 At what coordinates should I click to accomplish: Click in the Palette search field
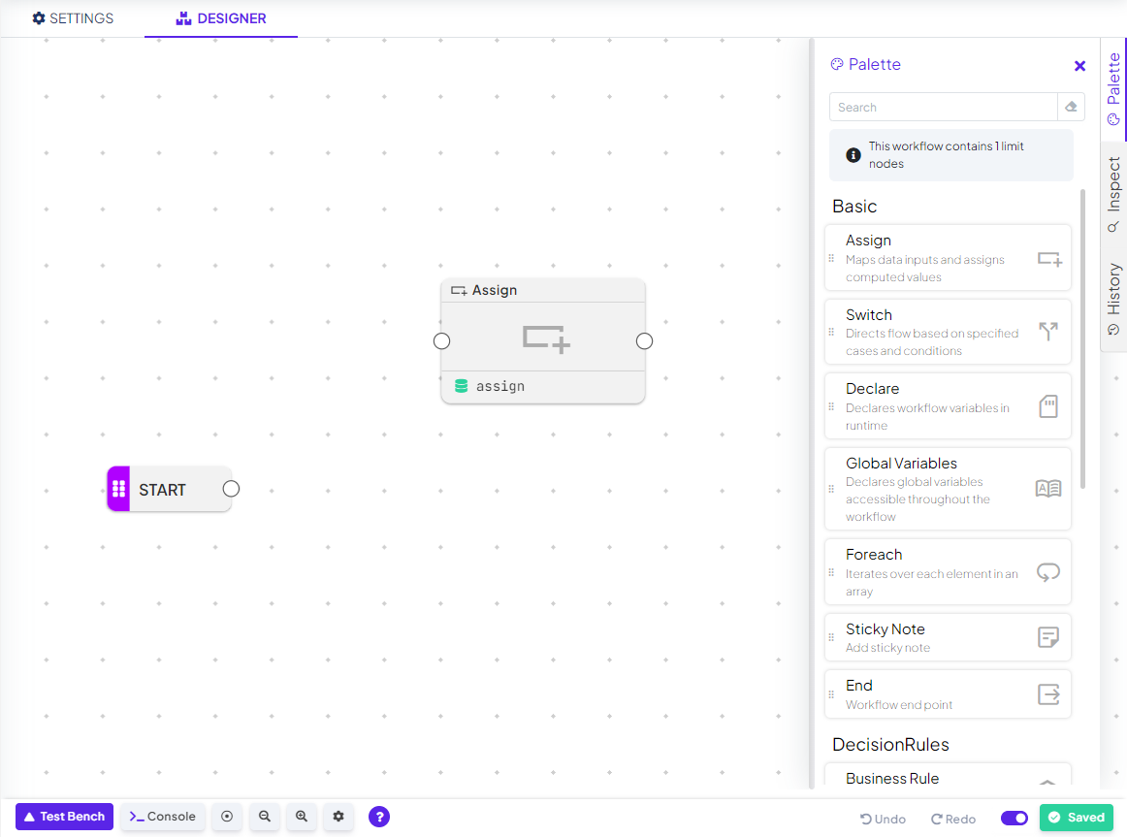943,108
